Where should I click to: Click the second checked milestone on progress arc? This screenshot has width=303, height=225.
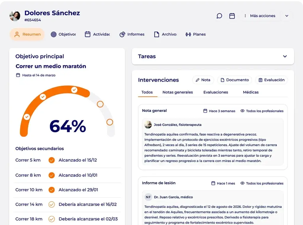43,97
